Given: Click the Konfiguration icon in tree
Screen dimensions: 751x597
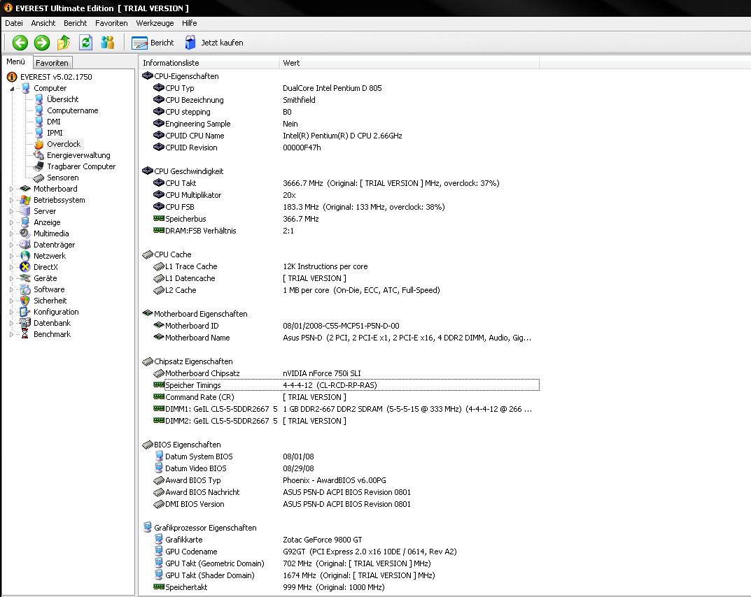Looking at the screenshot, I should pos(25,312).
